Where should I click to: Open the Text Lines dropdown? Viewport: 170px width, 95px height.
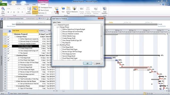pyautogui.click(x=52, y=13)
